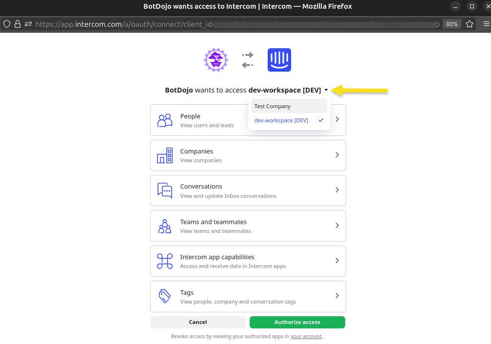Click the Conversations heading text
This screenshot has height=344, width=491.
201,186
